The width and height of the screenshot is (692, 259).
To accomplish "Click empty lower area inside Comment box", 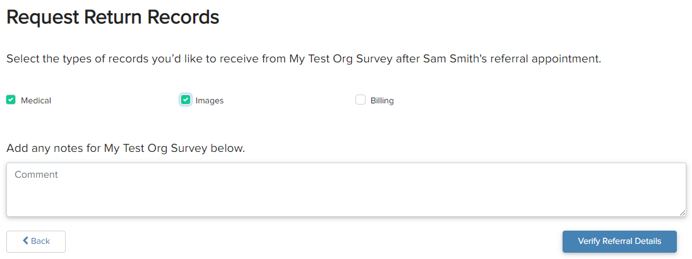I will [x=346, y=202].
